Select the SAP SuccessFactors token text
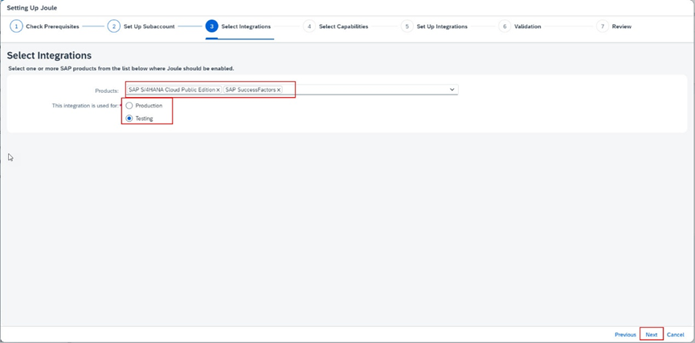 250,90
